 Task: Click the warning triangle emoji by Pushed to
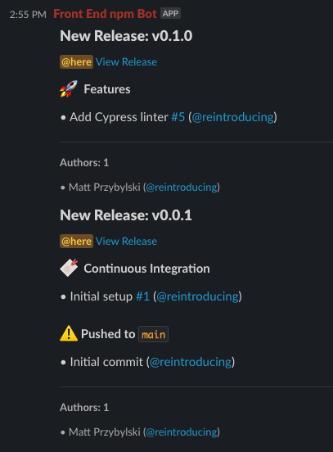tap(69, 333)
